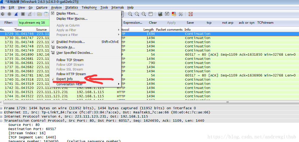Viewport: 299px width, 142px height.
Task: Open the capture interfaces list icon
Action: pos(3,14)
